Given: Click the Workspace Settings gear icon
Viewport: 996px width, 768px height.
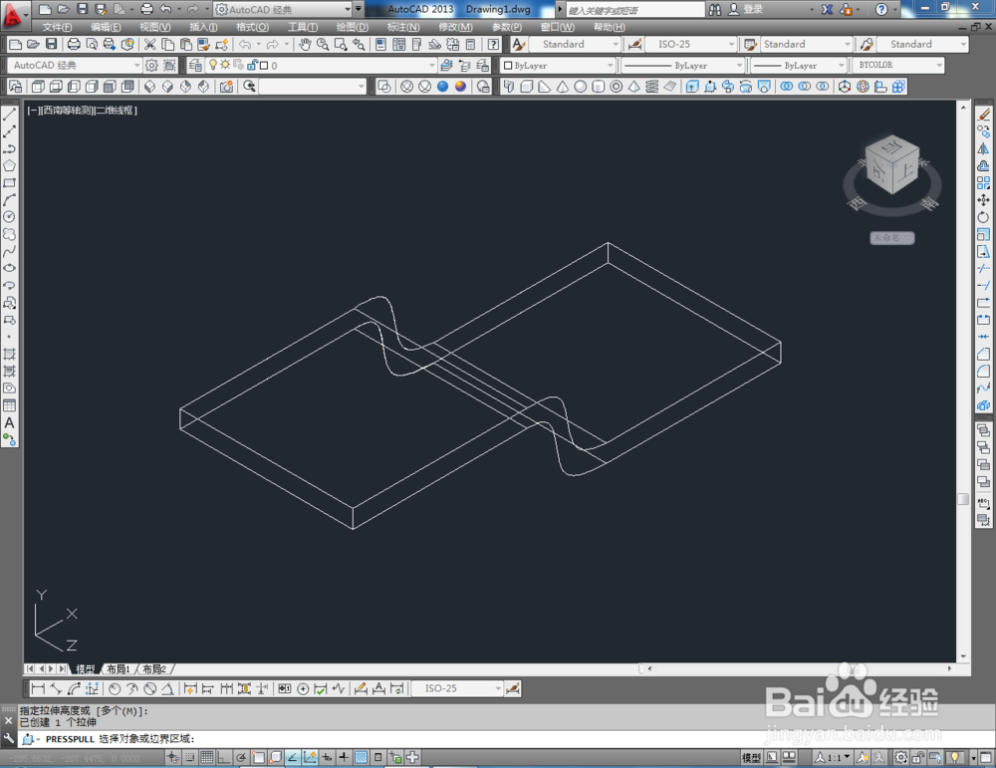Looking at the screenshot, I should 151,65.
